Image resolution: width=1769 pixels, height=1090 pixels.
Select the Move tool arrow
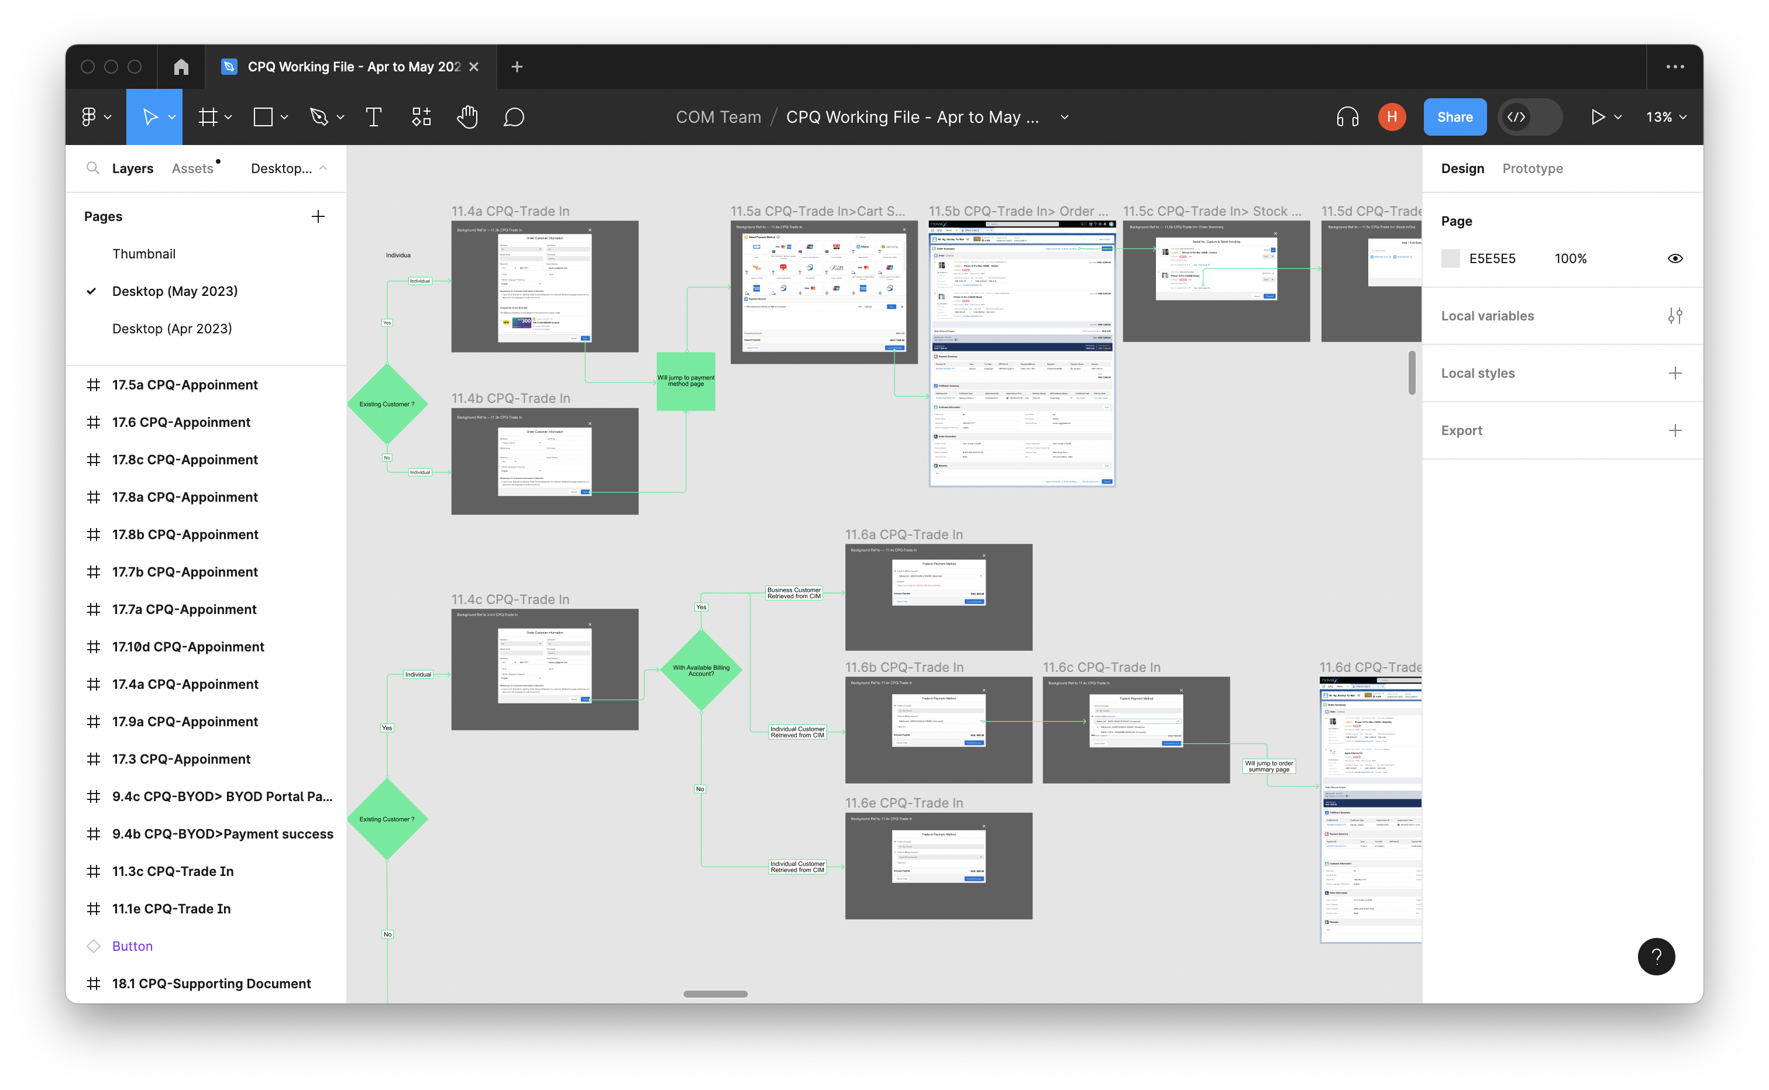[149, 117]
